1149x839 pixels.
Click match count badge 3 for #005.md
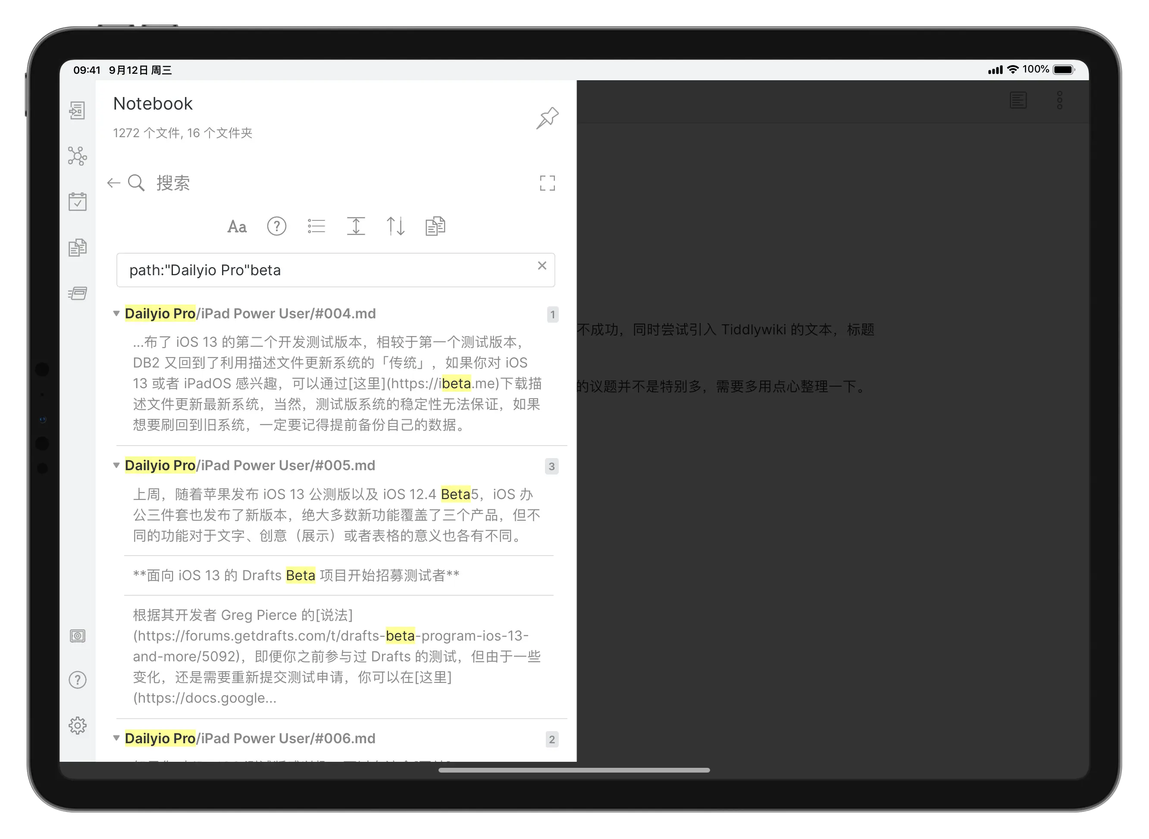(x=552, y=466)
